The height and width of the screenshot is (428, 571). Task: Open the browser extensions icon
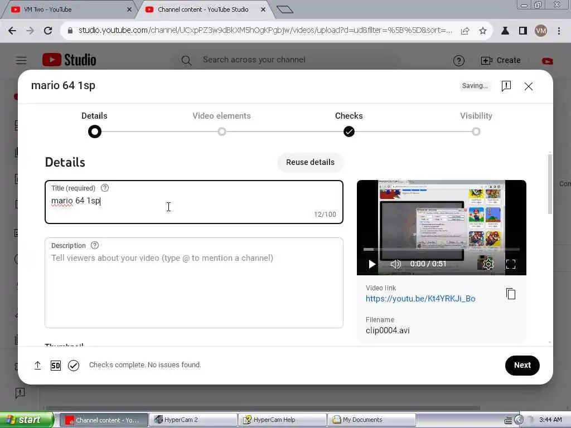coord(505,31)
